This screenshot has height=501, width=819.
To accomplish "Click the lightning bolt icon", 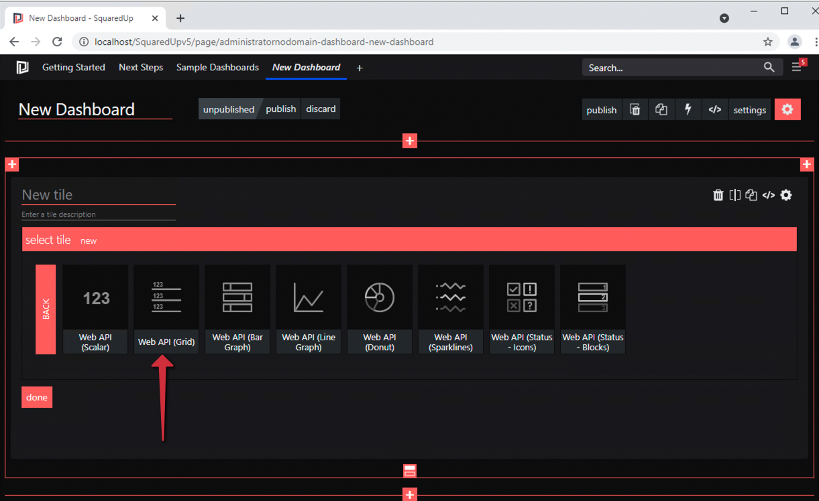I will [x=688, y=110].
